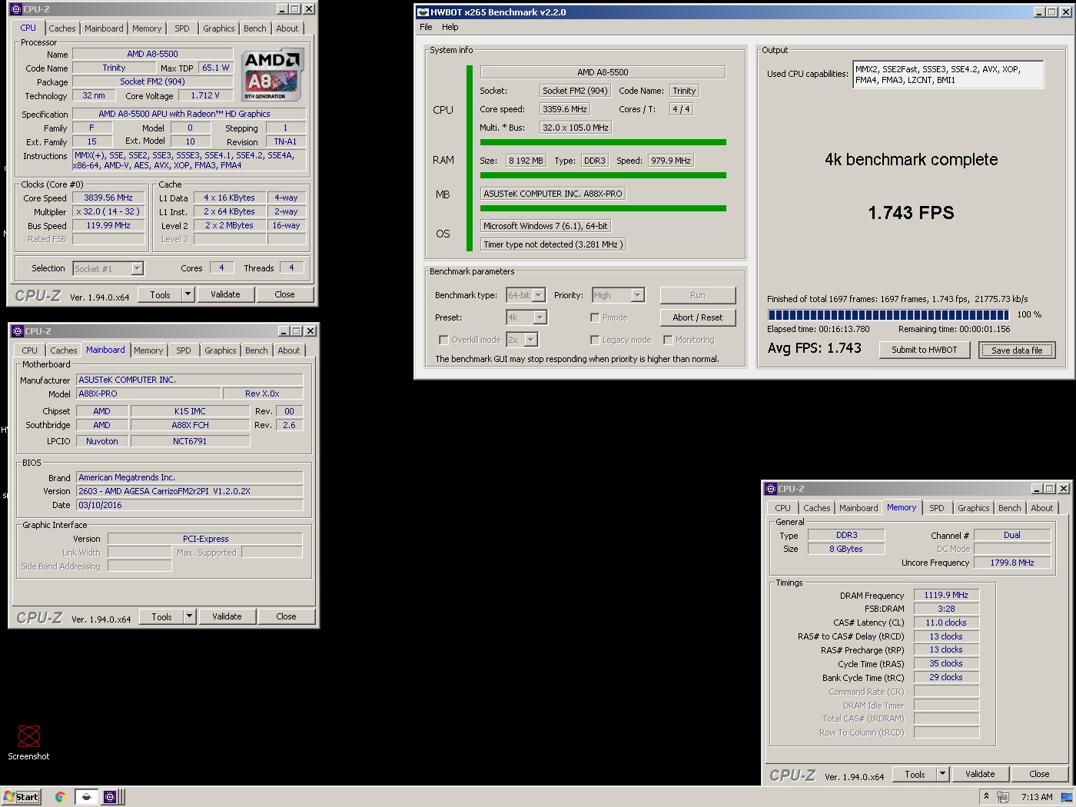This screenshot has width=1076, height=807.
Task: Select the HWBOT benchmark taskbar button
Action: [x=86, y=797]
